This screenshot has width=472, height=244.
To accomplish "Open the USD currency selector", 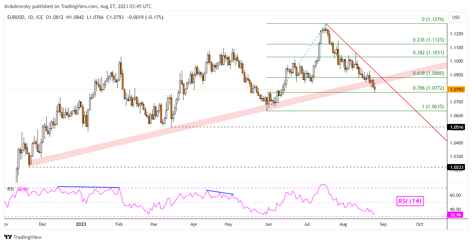I will point(456,17).
